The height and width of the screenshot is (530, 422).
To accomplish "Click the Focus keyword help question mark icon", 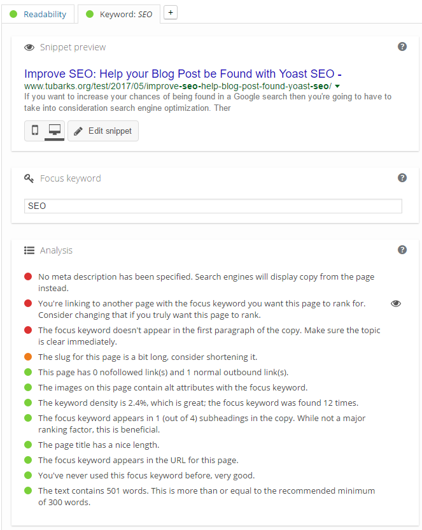I will click(x=402, y=178).
